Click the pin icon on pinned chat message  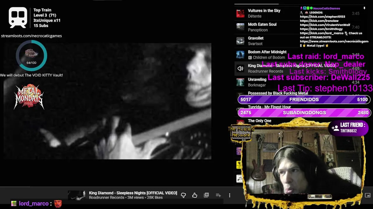click(364, 8)
